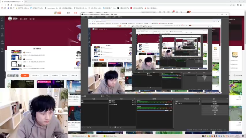Collapse Douyu left sidebar handle
This screenshot has width=246, height=138.
point(5,75)
